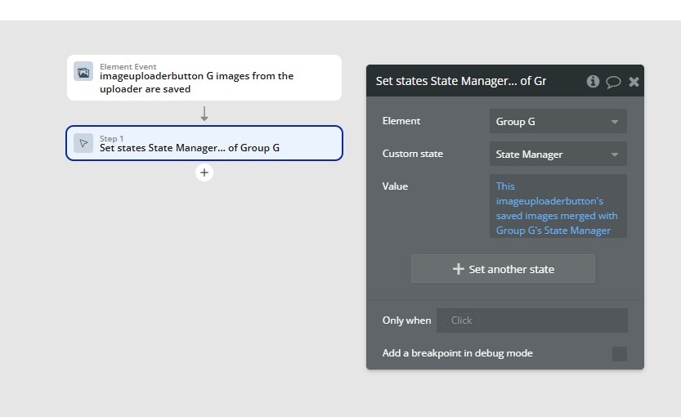Image resolution: width=681 pixels, height=417 pixels.
Task: Close the Set states property panel
Action: tap(634, 81)
